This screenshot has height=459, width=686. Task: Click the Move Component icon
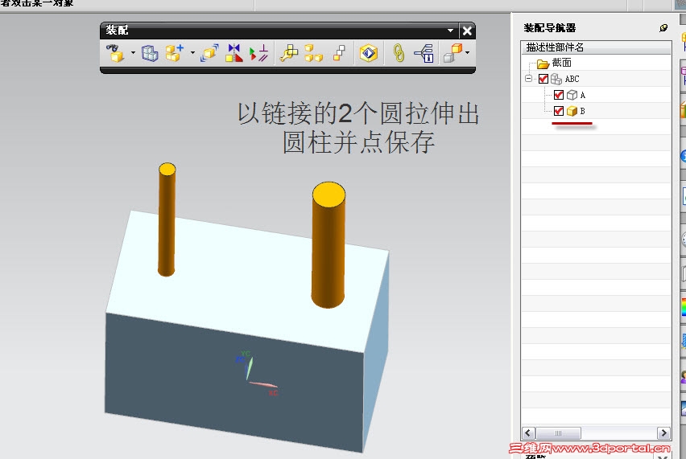pos(209,53)
